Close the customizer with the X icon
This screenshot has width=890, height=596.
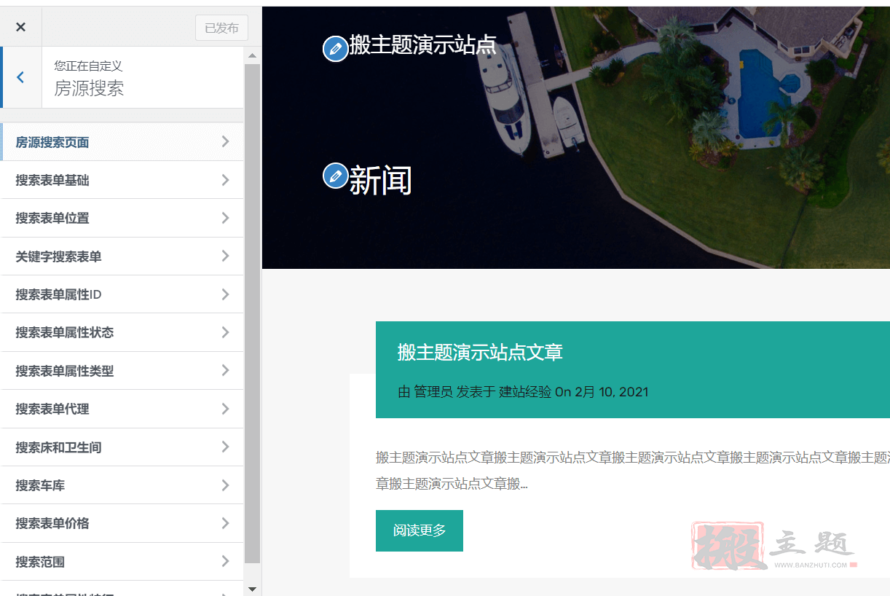tap(20, 27)
